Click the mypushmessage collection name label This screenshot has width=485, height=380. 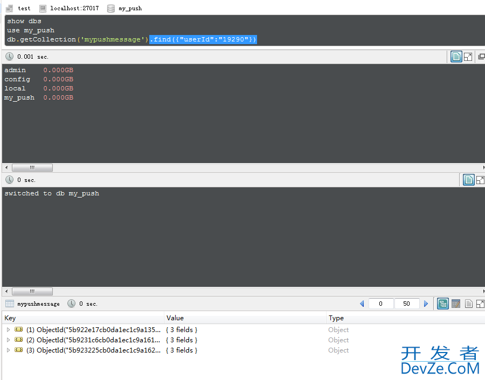(x=38, y=304)
